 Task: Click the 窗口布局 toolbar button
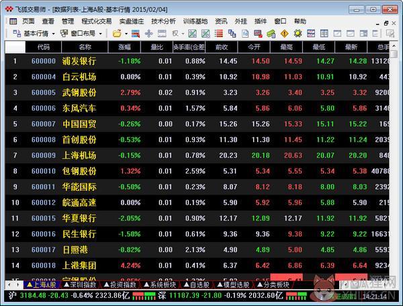tap(78, 34)
